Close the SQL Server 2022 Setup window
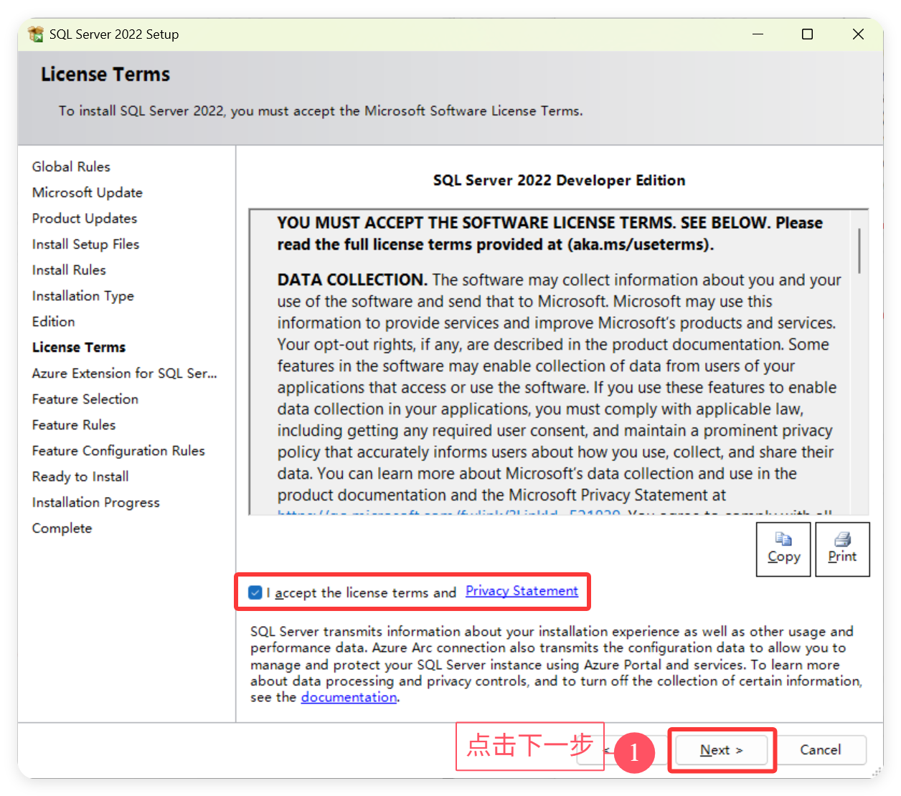This screenshot has width=901, height=796. [x=858, y=34]
